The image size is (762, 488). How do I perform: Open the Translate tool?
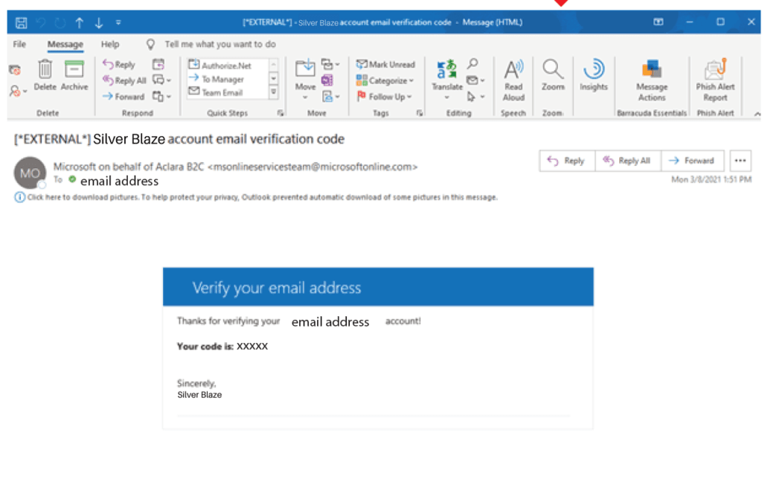coord(446,77)
